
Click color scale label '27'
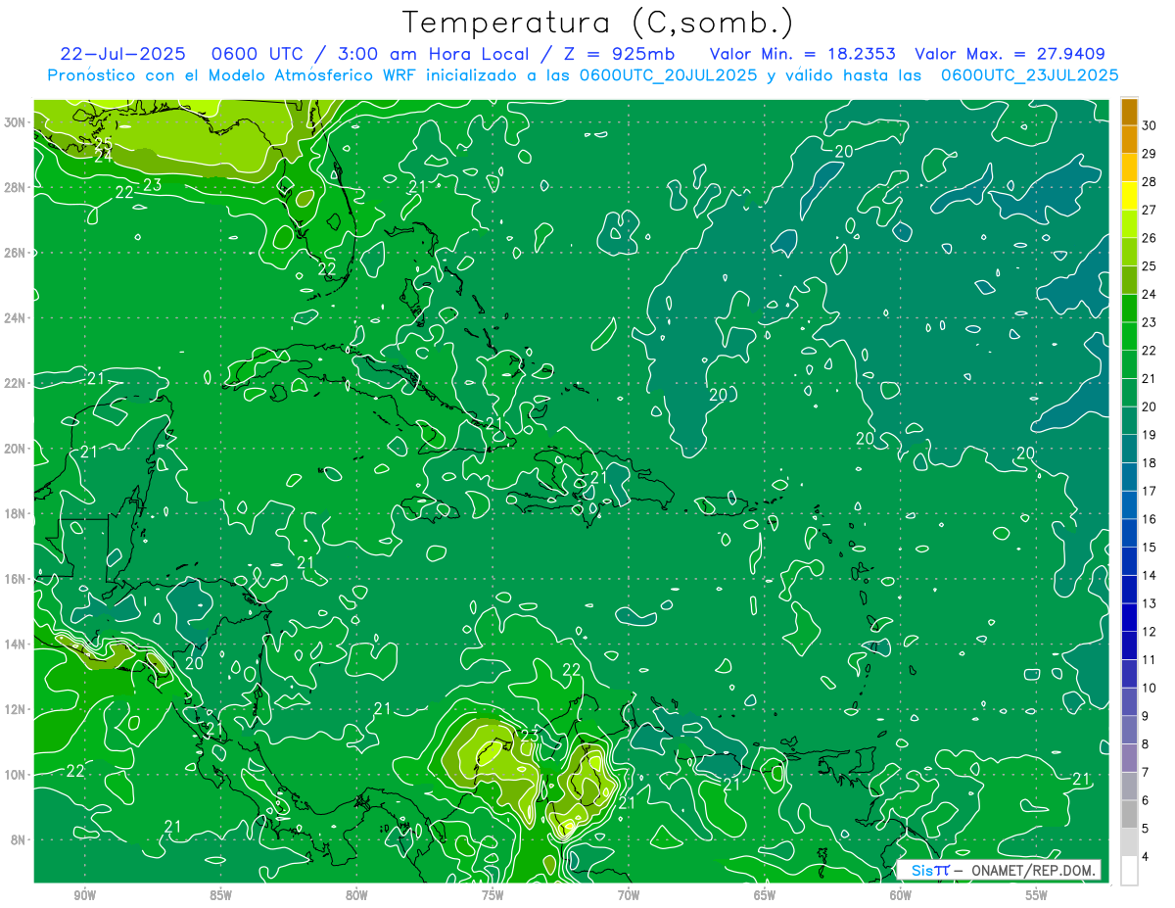pos(1150,210)
